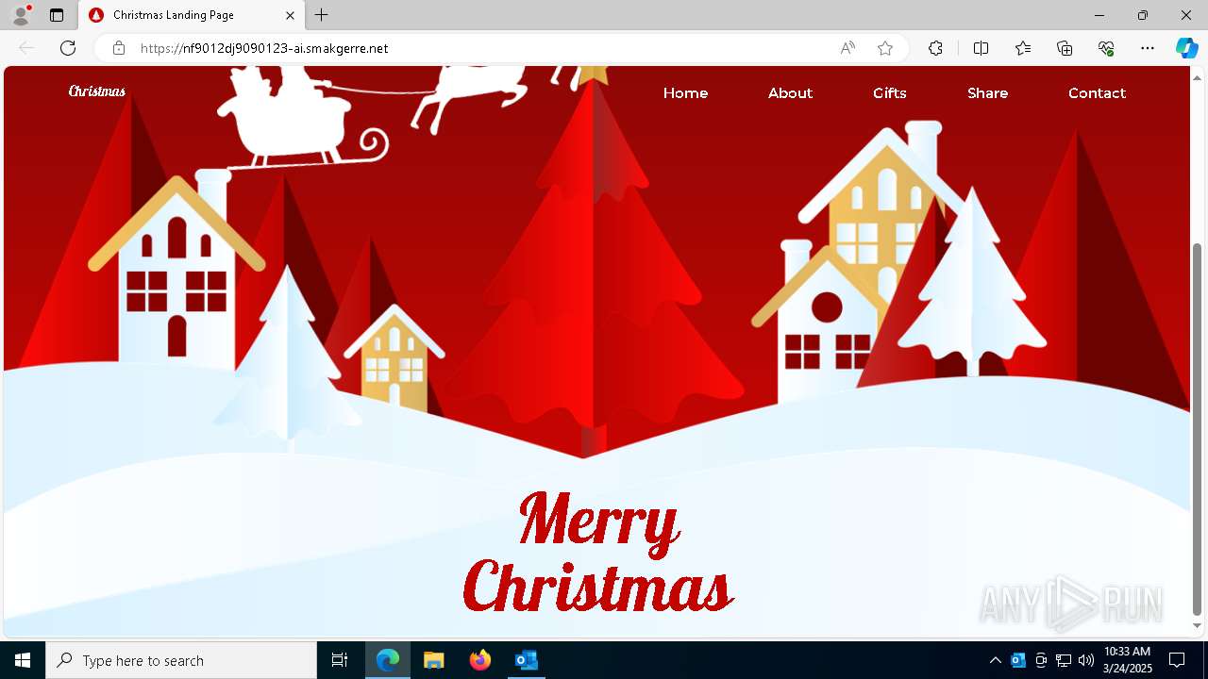Screen dimensions: 1208x679
Task: View site information lock icon
Action: [119, 48]
